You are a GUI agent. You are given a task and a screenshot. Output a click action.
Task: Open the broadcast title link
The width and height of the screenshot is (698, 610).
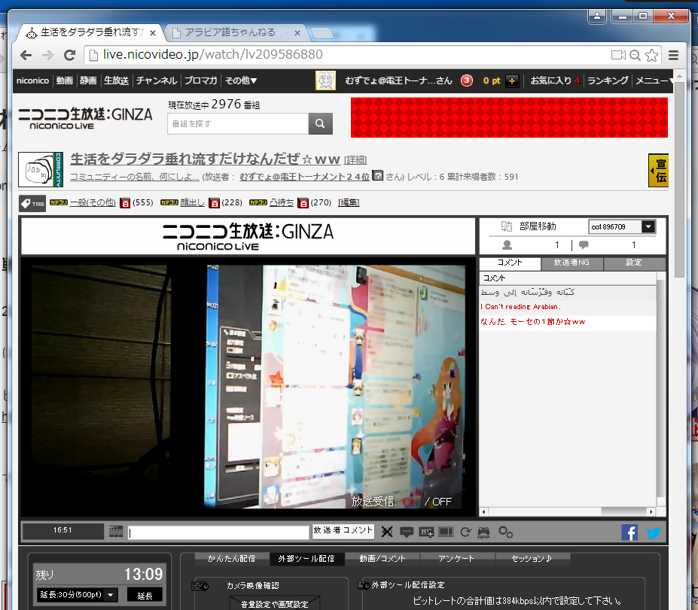point(206,159)
